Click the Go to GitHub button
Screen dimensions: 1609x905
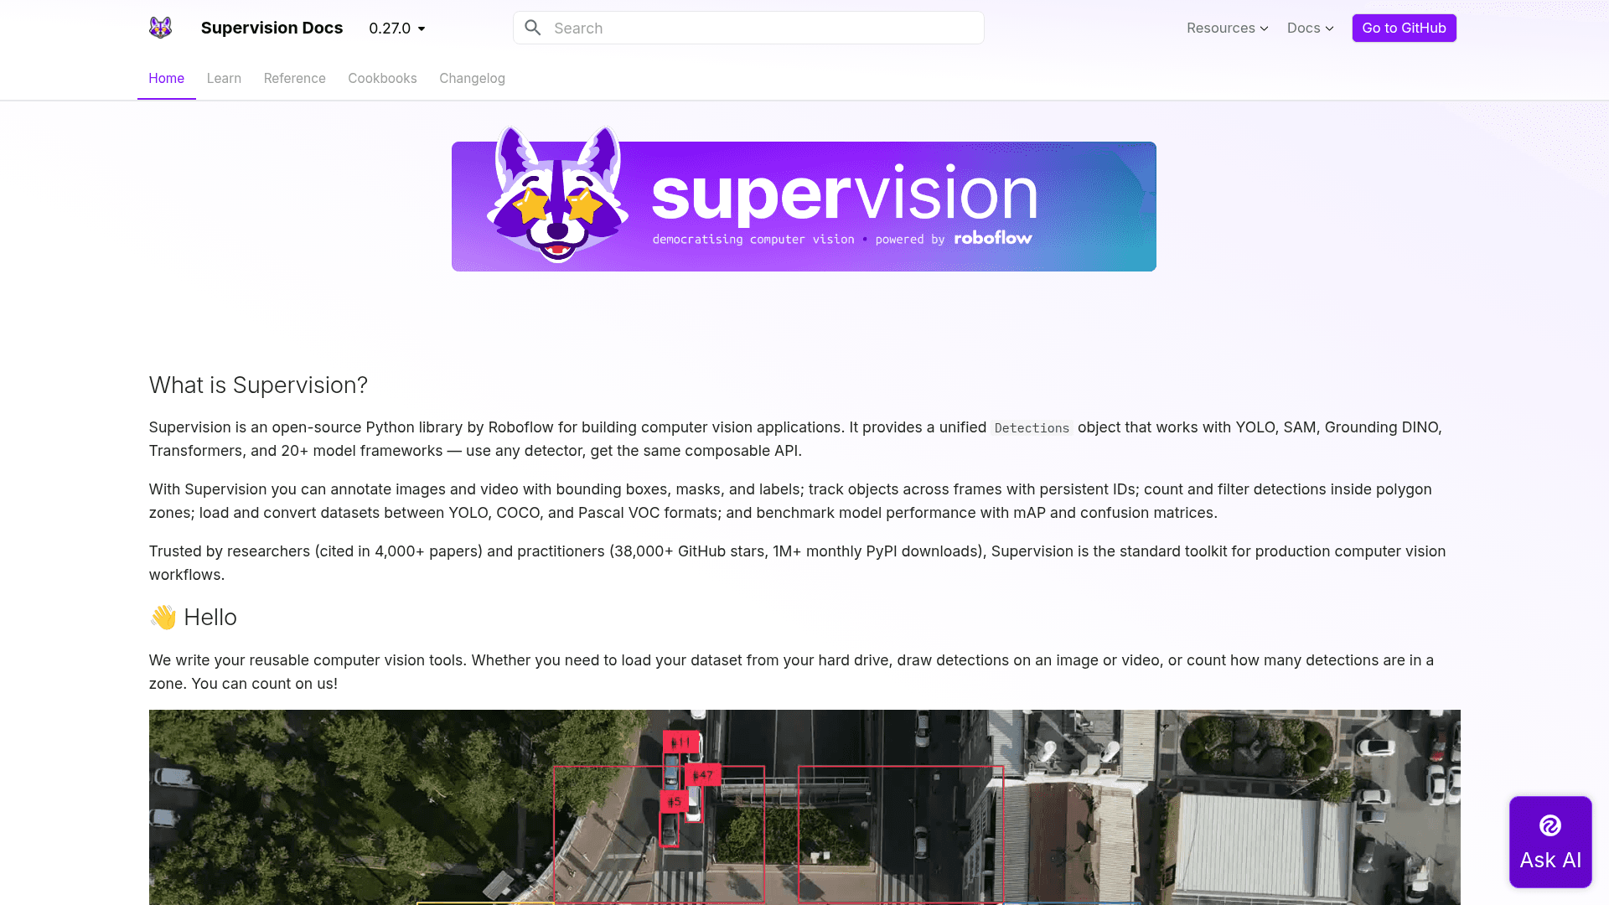(1404, 28)
